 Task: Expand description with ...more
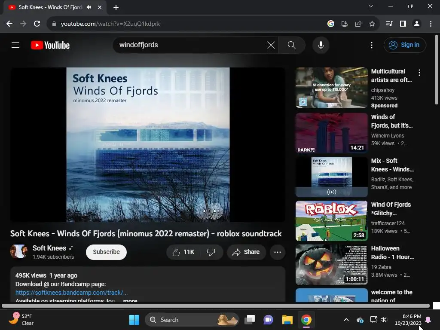click(130, 300)
